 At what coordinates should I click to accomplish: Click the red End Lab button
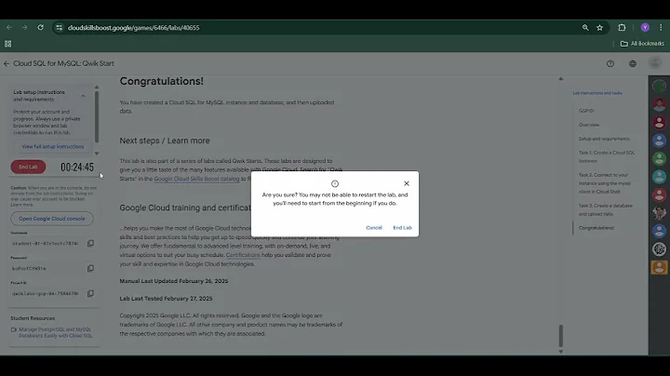coord(28,168)
